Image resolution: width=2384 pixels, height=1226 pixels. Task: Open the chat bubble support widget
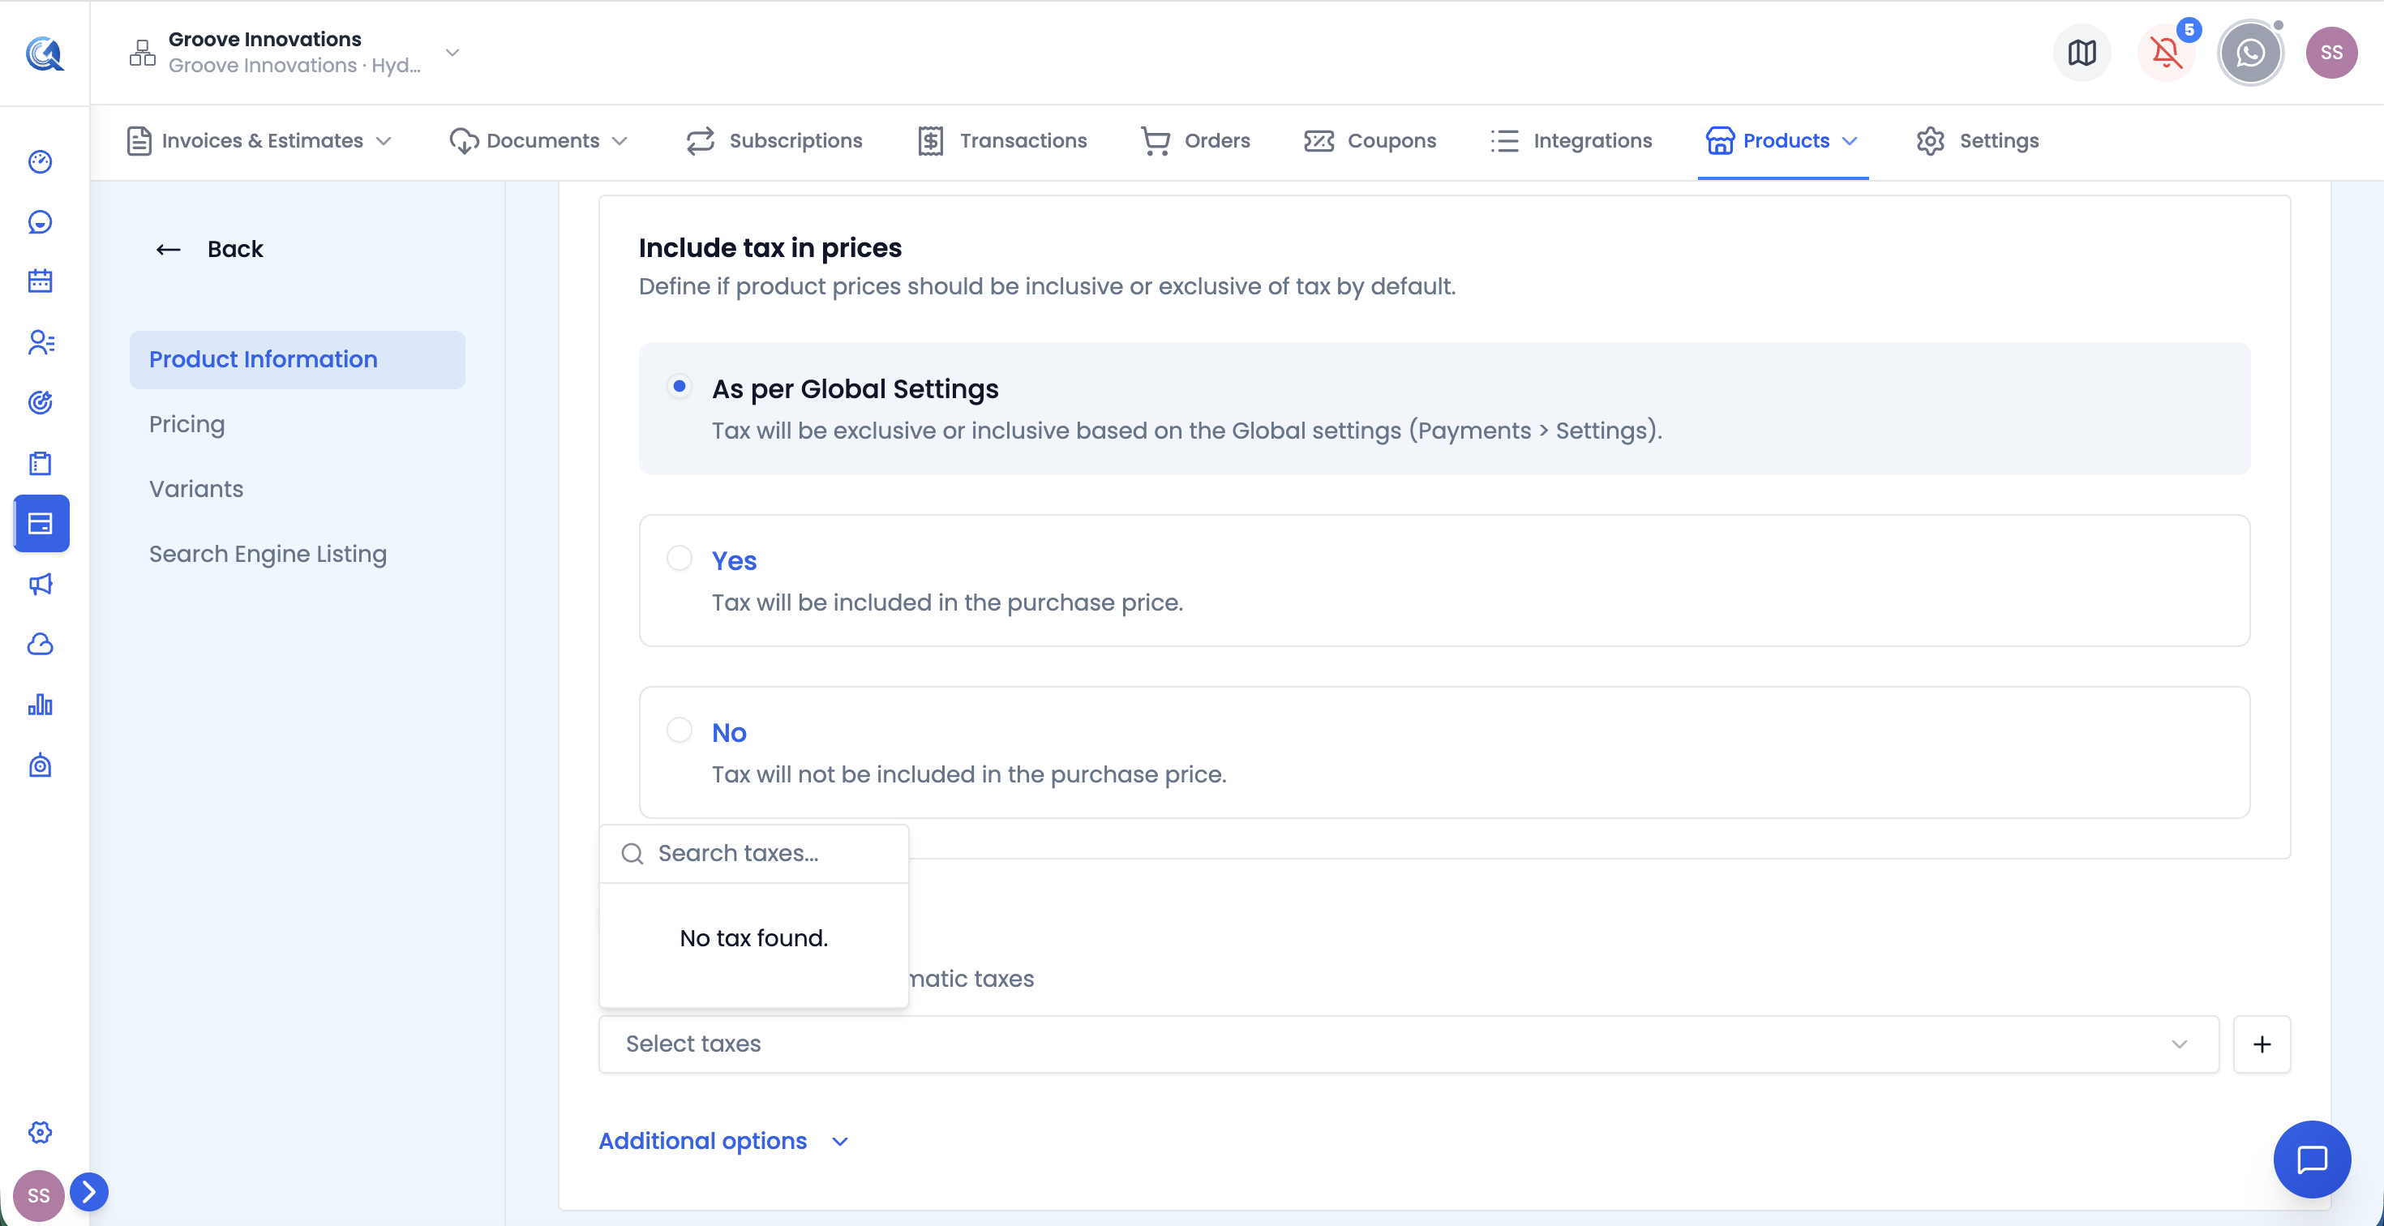[2312, 1159]
